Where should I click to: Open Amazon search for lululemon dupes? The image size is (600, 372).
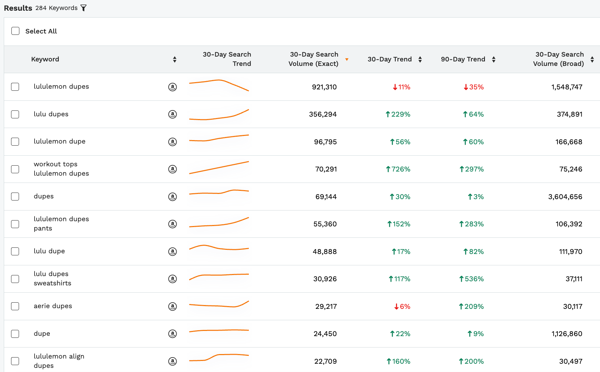[172, 87]
